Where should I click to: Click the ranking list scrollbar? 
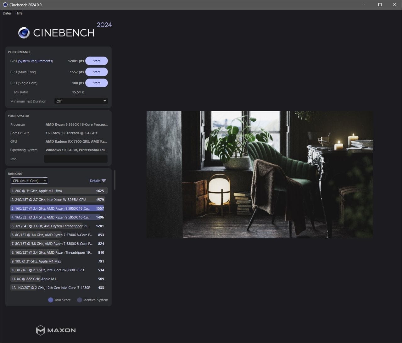(x=115, y=180)
